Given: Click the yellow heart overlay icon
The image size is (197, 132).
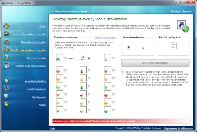Looking at the screenshot, I should (x=108, y=78).
